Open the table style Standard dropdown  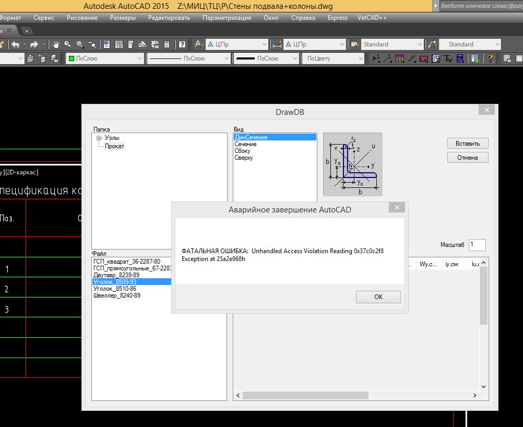click(393, 44)
